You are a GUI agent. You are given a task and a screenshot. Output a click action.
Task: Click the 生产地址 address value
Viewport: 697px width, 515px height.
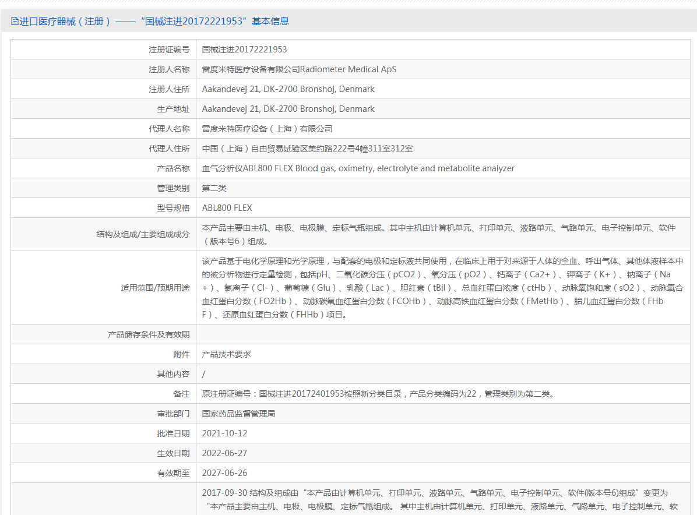[x=288, y=109]
